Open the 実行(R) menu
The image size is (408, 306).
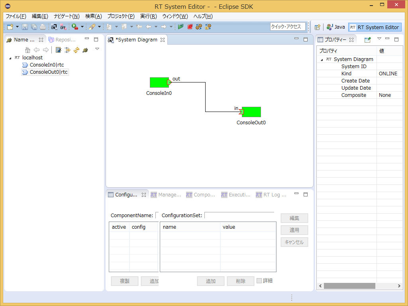point(148,16)
